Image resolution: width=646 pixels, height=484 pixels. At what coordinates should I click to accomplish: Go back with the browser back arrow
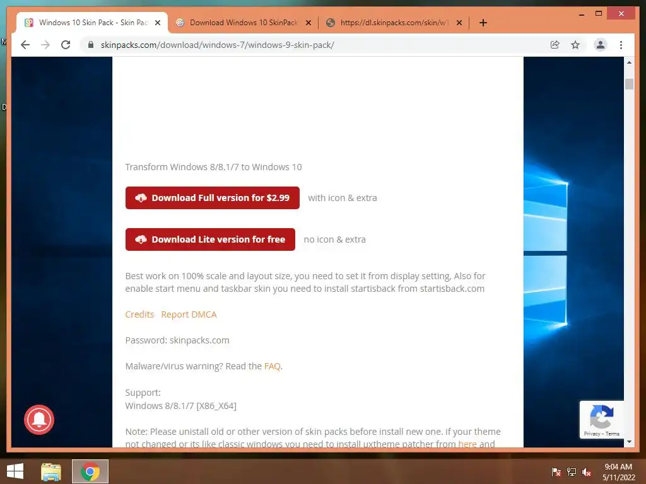[25, 45]
